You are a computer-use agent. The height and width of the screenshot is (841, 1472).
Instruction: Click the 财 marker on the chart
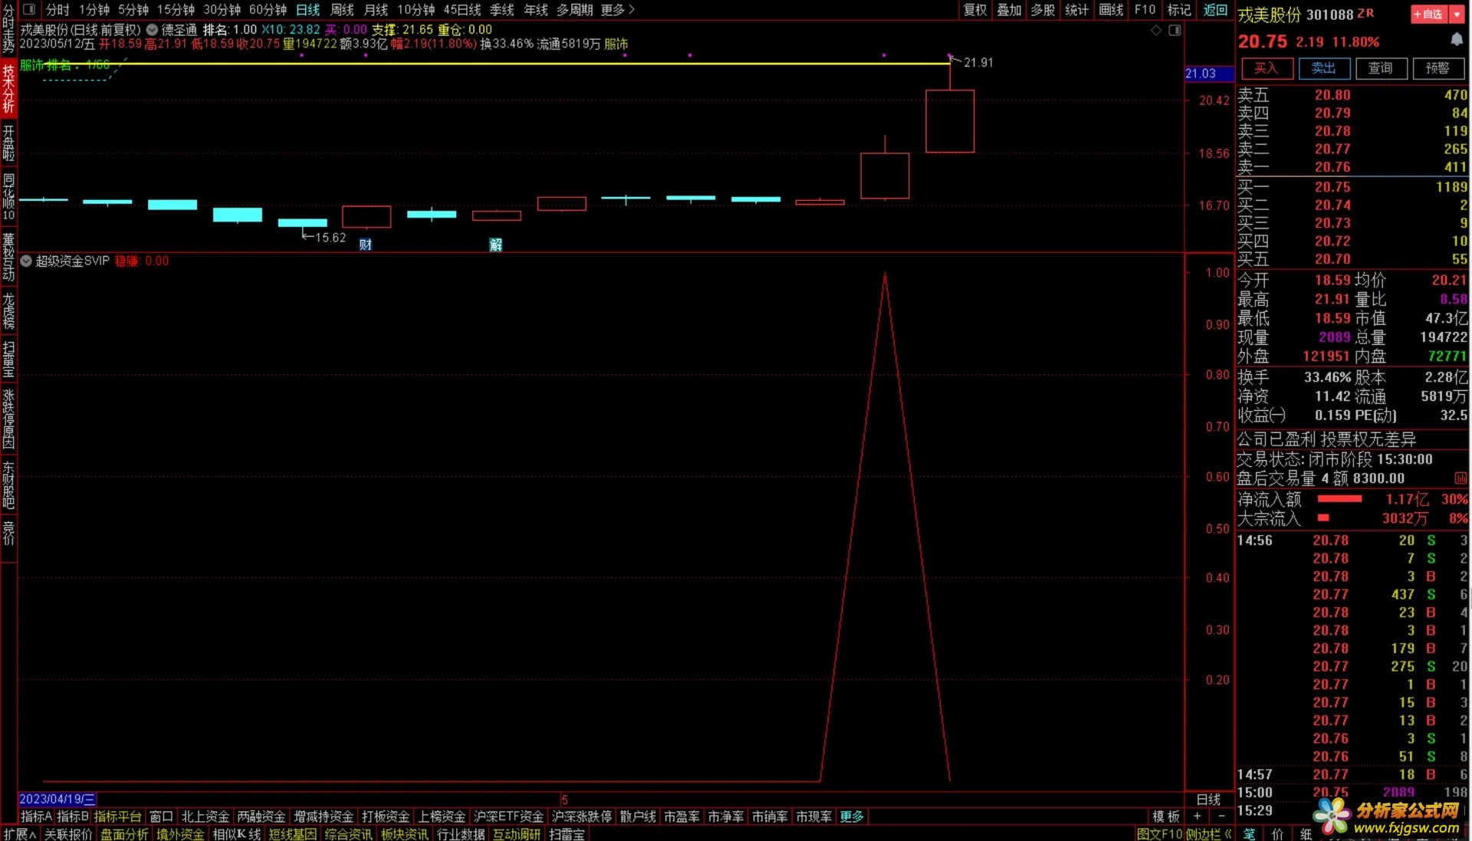coord(366,245)
